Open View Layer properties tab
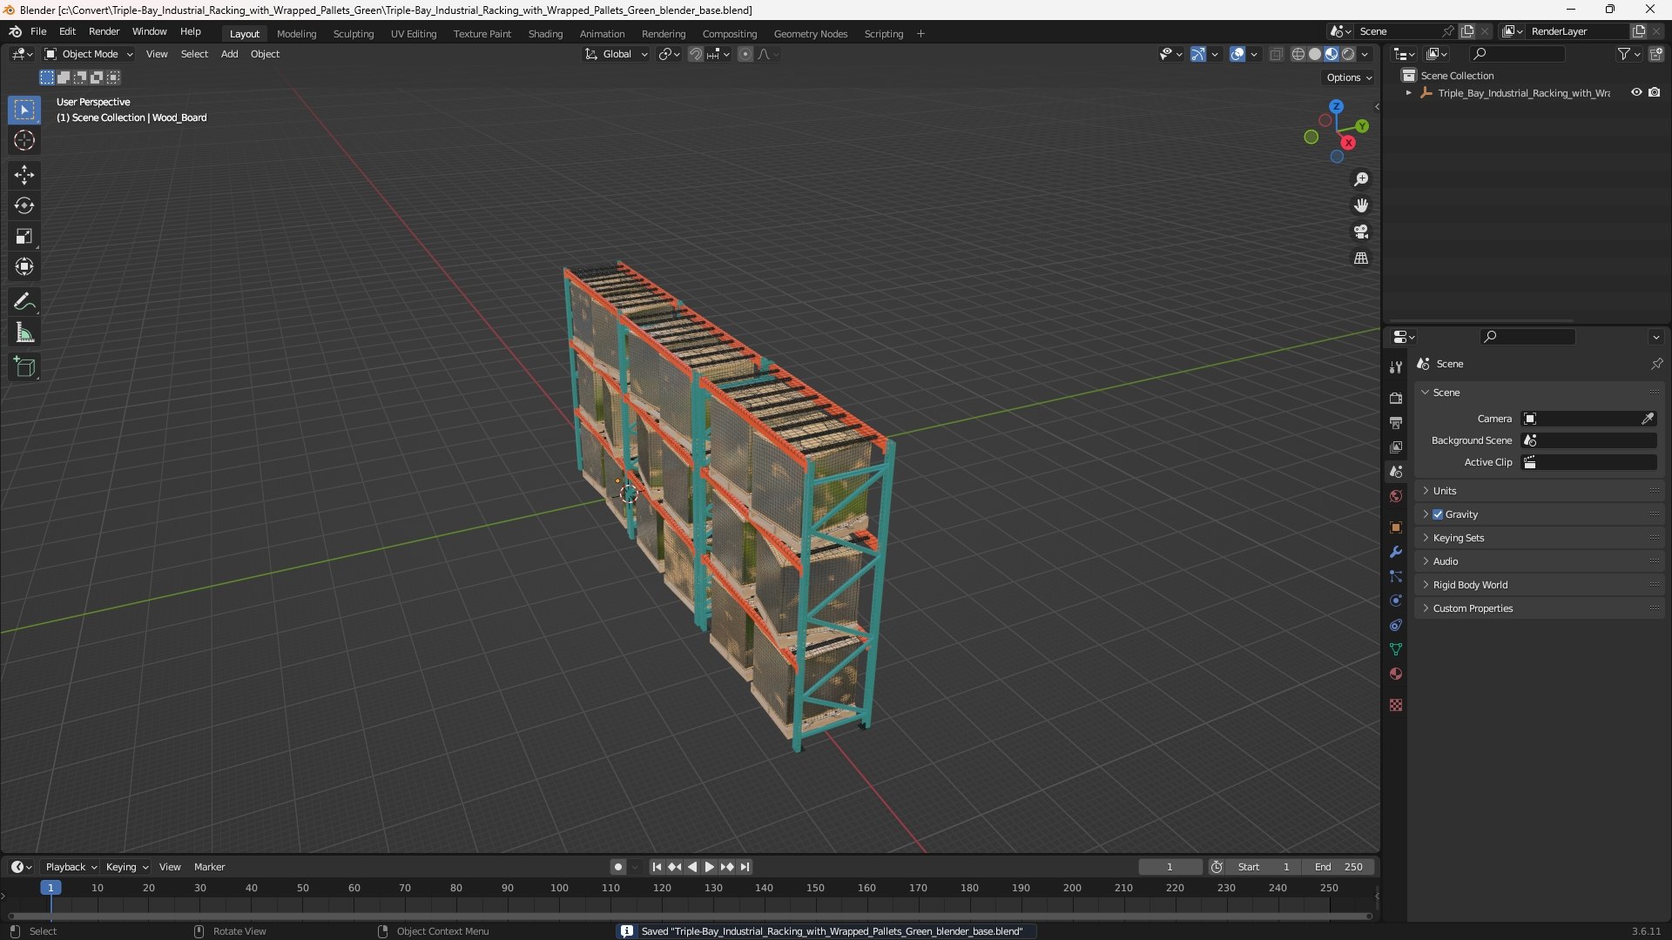This screenshot has width=1672, height=940. (1396, 446)
